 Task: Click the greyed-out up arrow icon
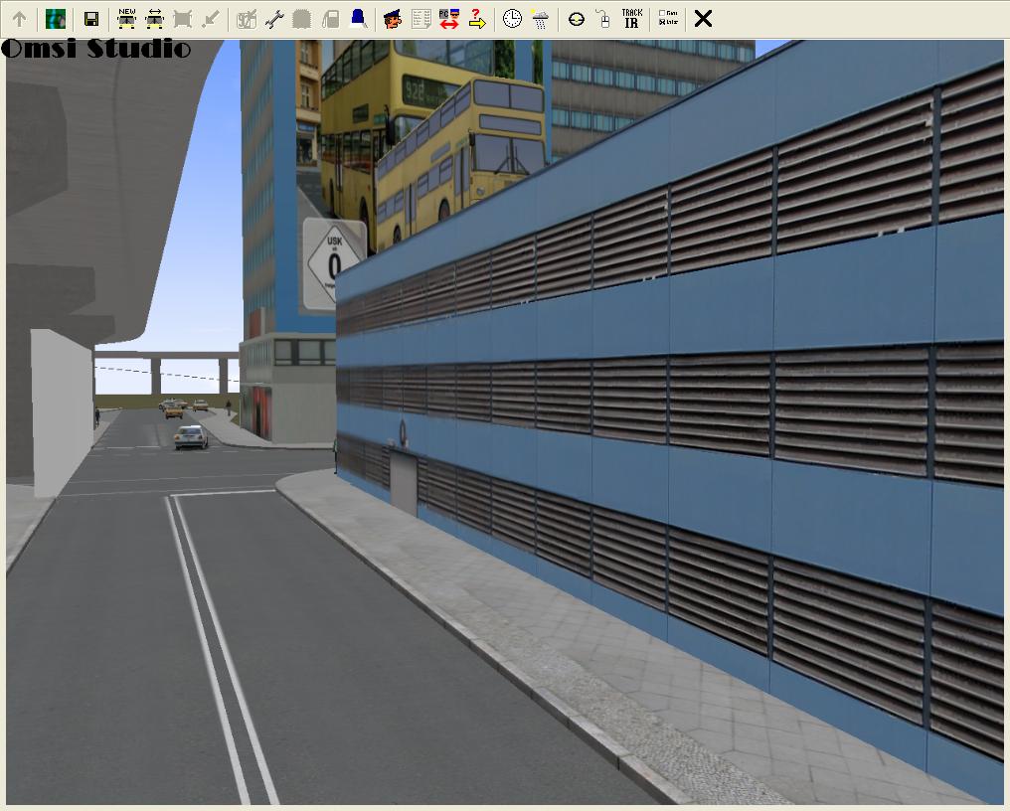[x=20, y=19]
